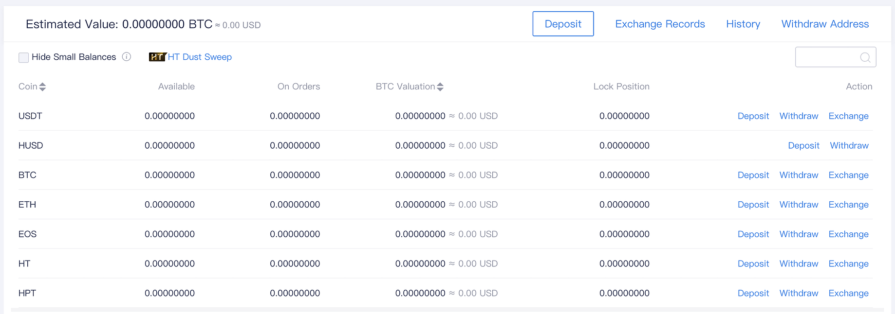The image size is (895, 314).
Task: Exchange EOS
Action: (848, 234)
